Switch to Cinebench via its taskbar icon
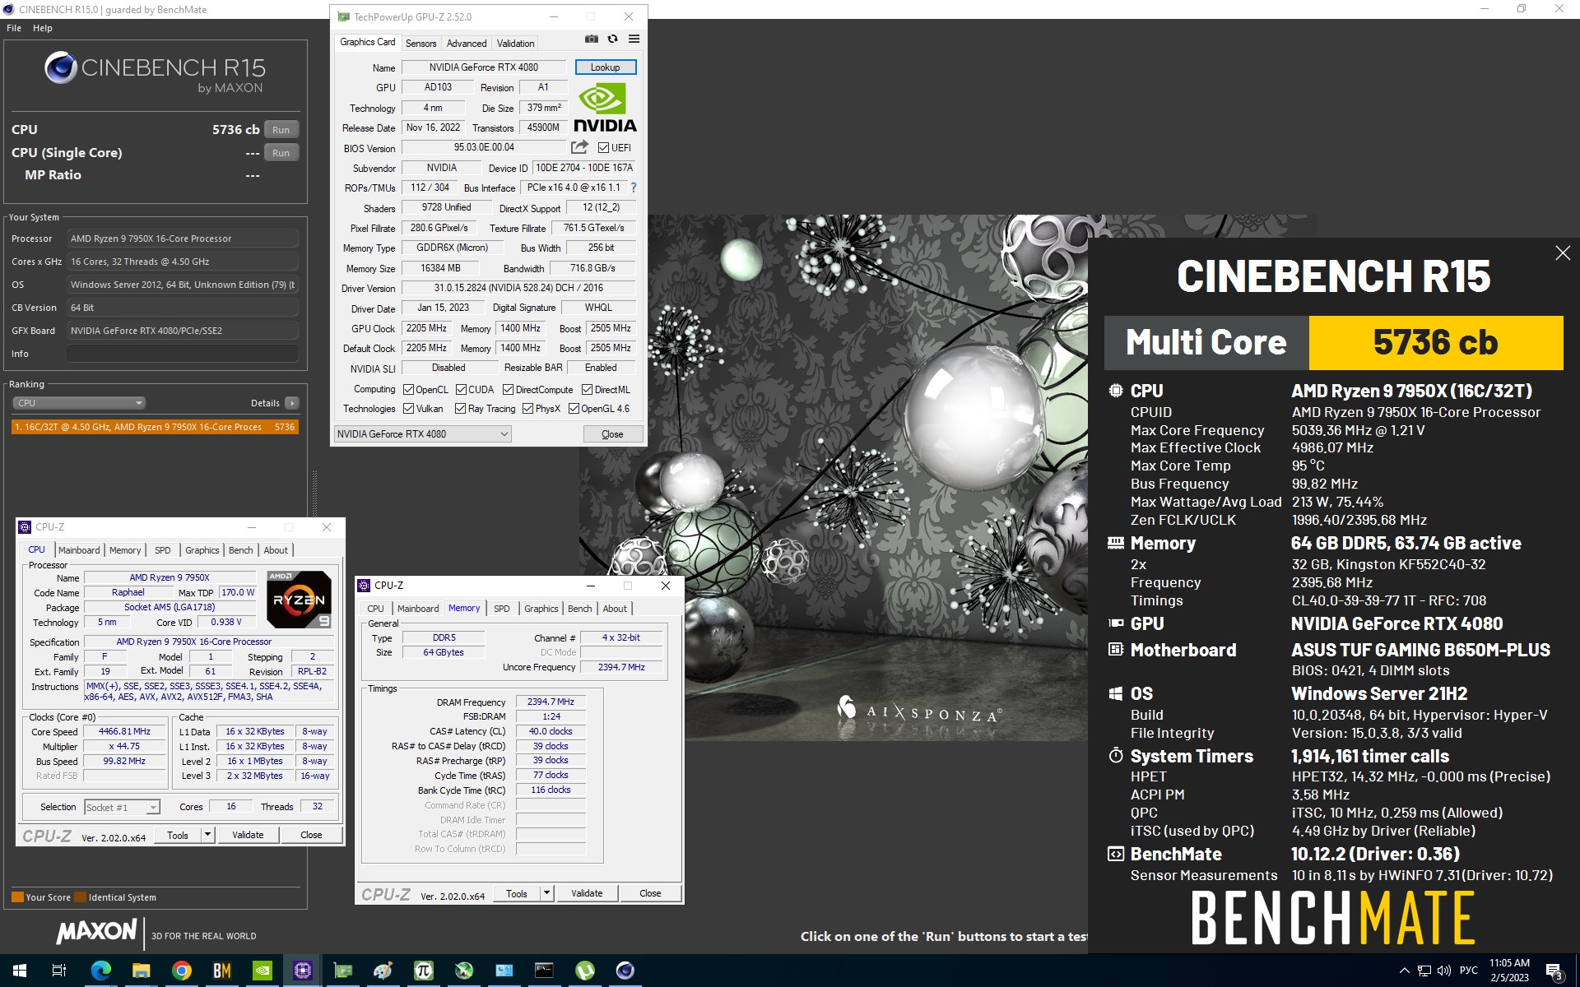This screenshot has width=1580, height=987. [625, 971]
